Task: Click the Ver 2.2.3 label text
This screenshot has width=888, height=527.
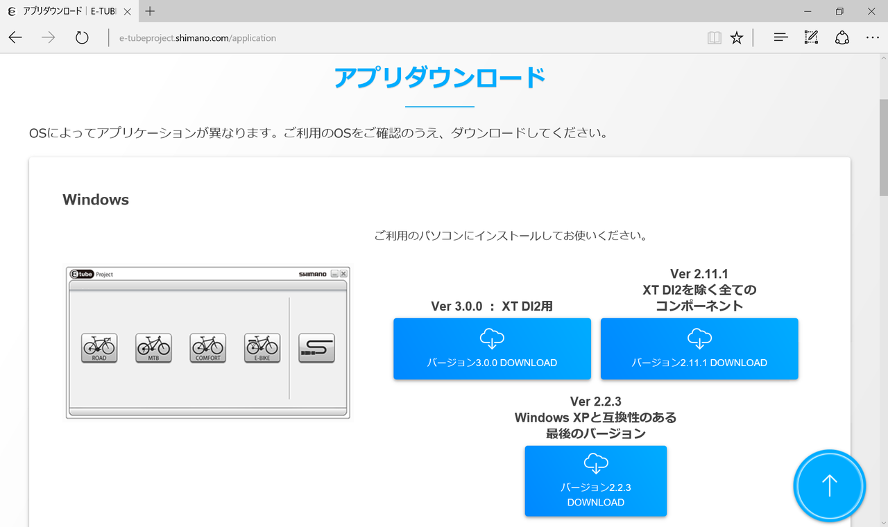Action: (595, 401)
